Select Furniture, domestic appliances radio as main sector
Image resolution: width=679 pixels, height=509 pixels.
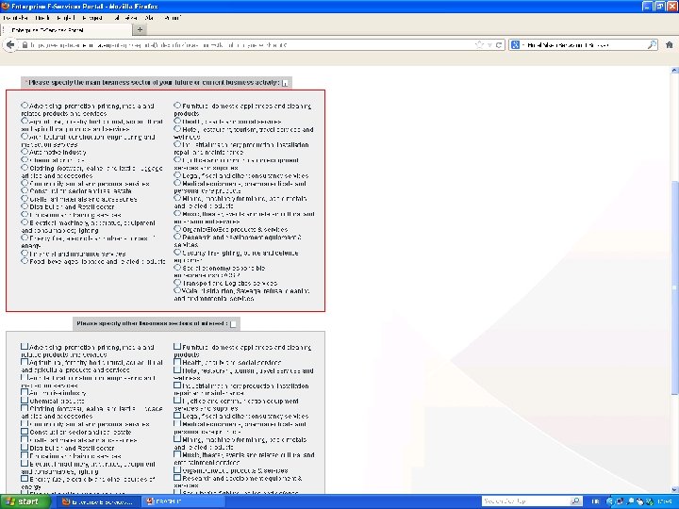pyautogui.click(x=177, y=106)
